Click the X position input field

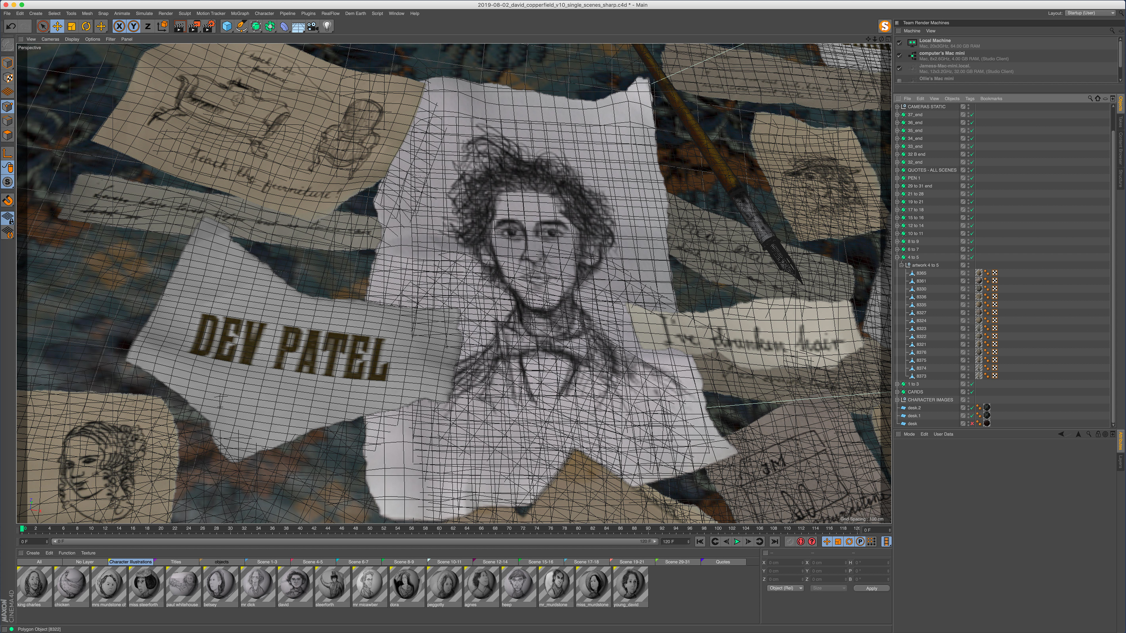pyautogui.click(x=786, y=563)
